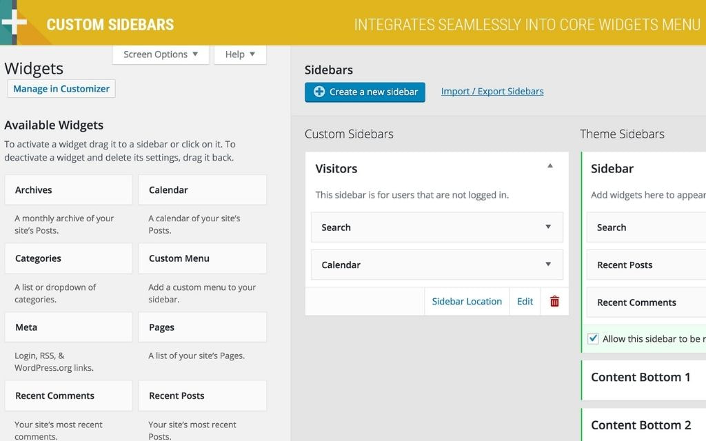Expand the Search widget in Visitors

click(548, 227)
